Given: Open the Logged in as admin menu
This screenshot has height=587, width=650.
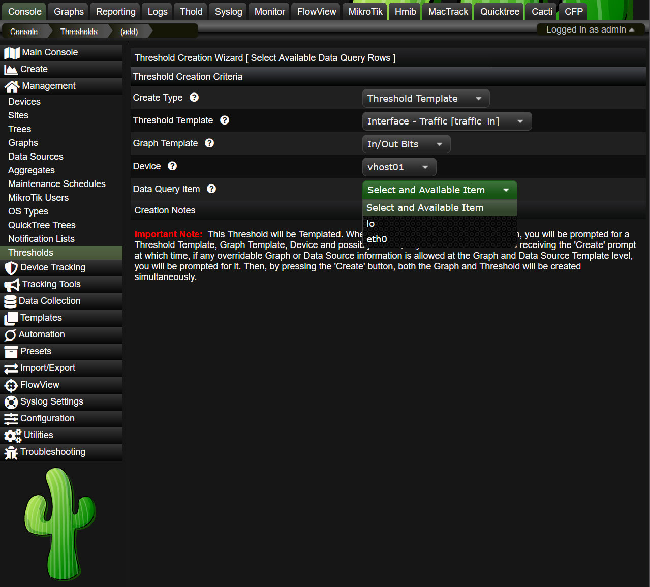Looking at the screenshot, I should coord(591,29).
